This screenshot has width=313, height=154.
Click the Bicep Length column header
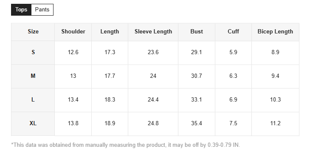point(275,32)
